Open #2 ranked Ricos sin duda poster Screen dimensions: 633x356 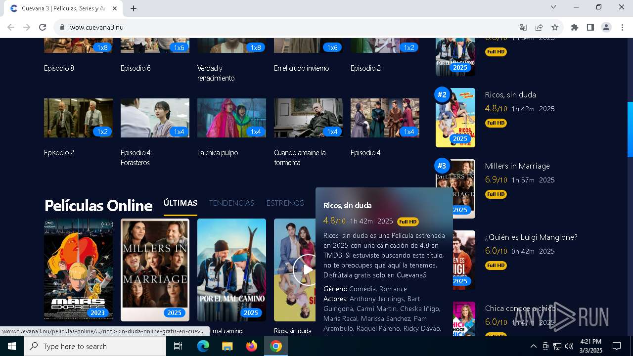point(455,118)
